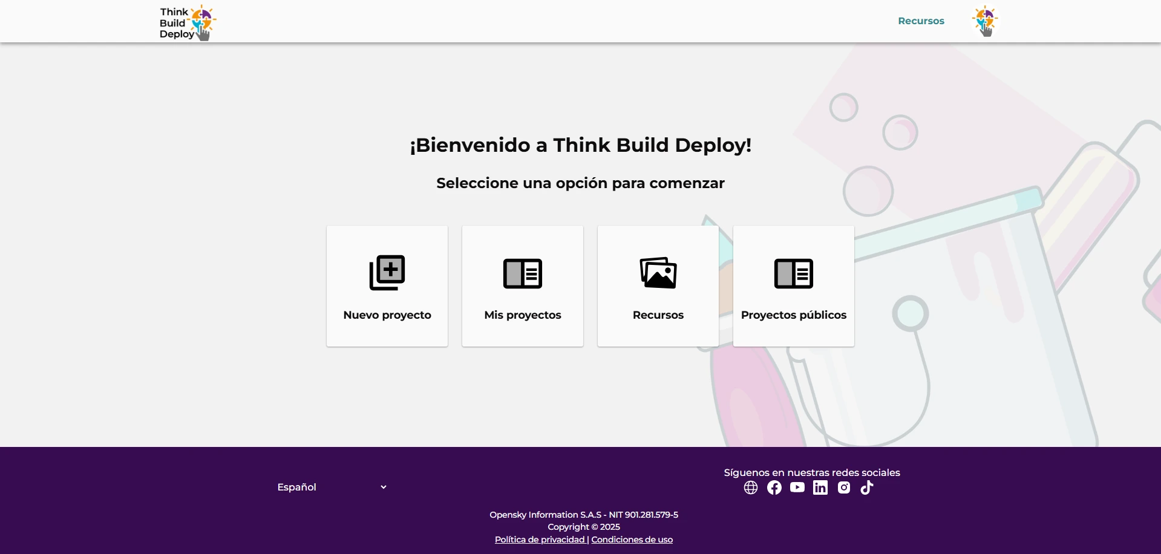Choose the Proyectos públicos option
1161x554 pixels.
pos(793,285)
